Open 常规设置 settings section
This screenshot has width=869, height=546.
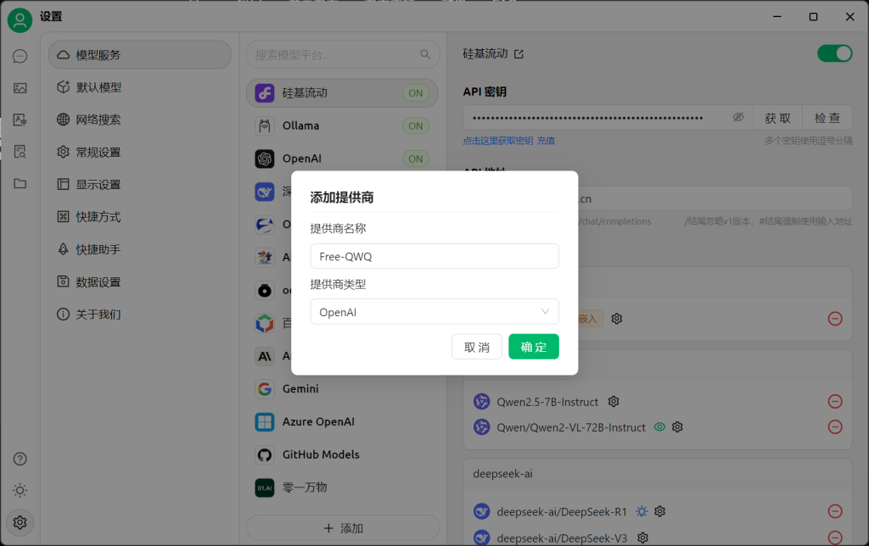(x=140, y=153)
